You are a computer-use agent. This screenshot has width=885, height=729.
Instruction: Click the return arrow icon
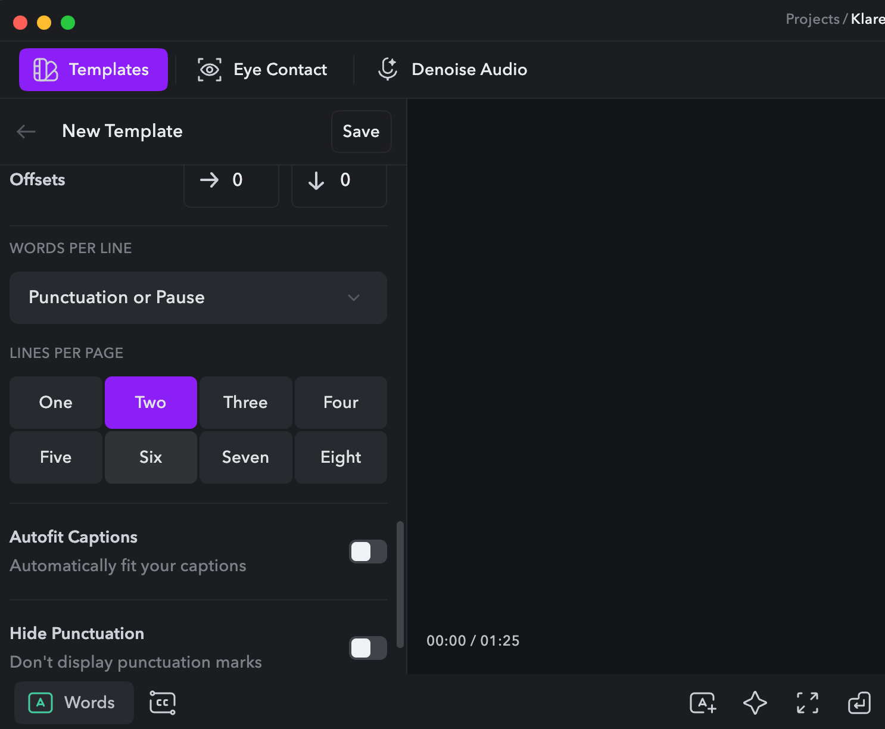coord(859,703)
